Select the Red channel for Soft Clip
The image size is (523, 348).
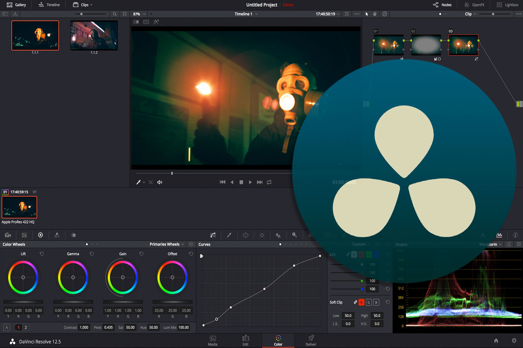(x=361, y=302)
